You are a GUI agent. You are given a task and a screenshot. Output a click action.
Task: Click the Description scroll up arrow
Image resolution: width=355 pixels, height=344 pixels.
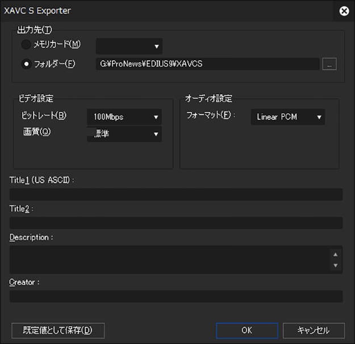335,254
